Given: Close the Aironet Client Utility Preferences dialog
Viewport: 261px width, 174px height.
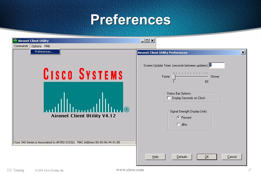Looking at the screenshot, I should (x=243, y=53).
